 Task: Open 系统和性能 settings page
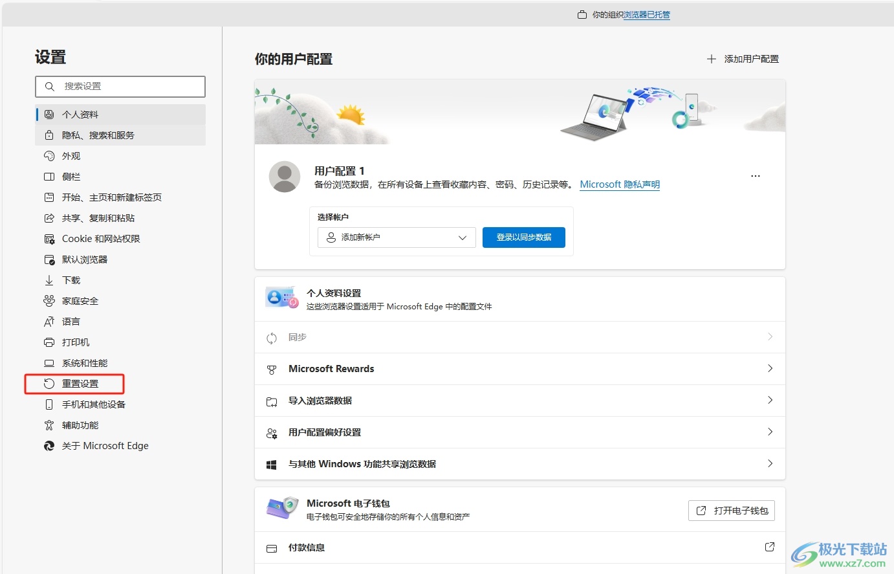click(x=120, y=363)
